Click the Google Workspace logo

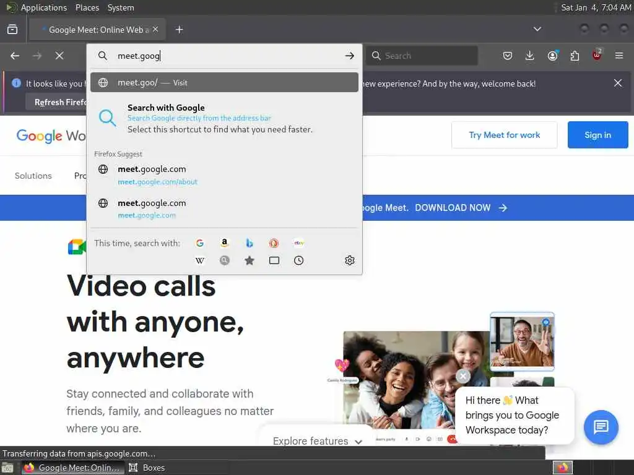[51, 135]
